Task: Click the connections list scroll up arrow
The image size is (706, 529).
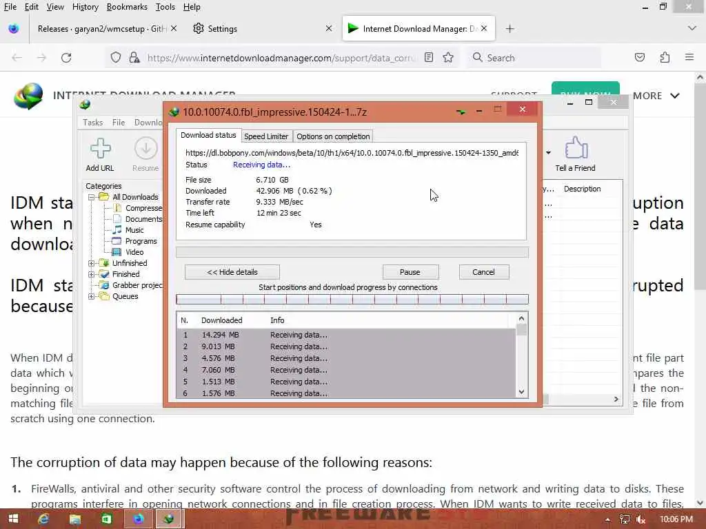Action: (521, 318)
